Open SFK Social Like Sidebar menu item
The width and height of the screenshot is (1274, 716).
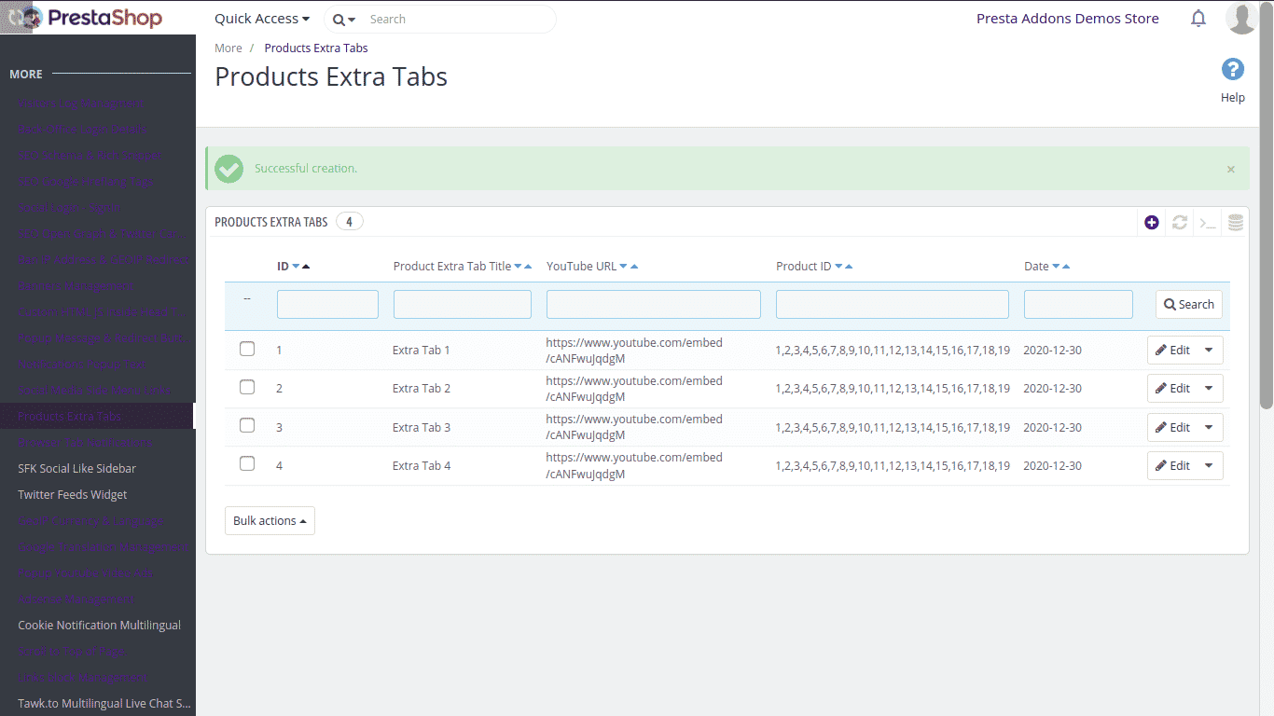pos(76,469)
